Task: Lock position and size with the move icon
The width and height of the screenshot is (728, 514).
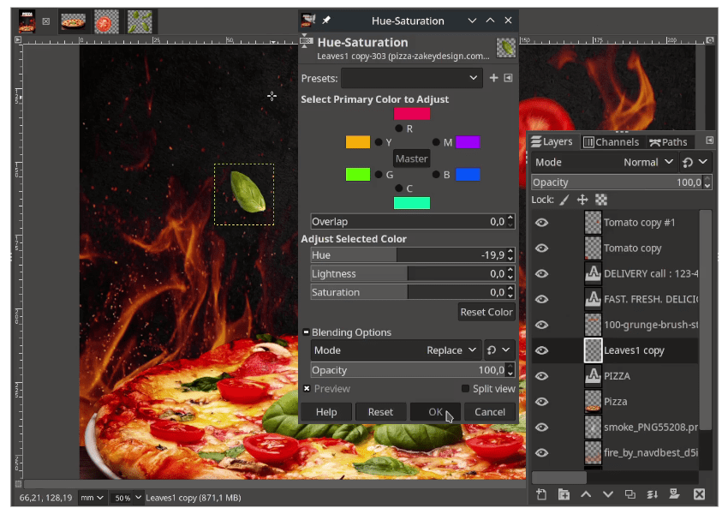Action: tap(582, 200)
